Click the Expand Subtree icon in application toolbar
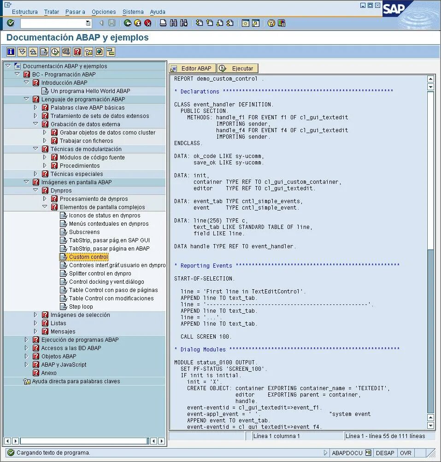The height and width of the screenshot is (462, 441). 22,52
